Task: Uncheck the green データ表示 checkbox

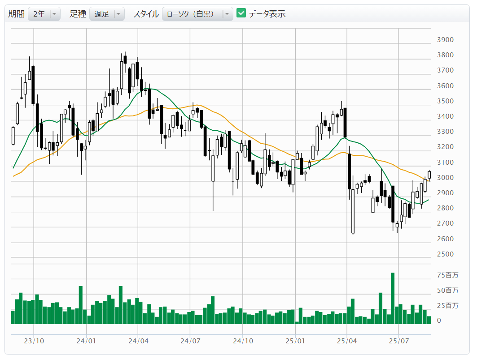Action: [x=241, y=13]
